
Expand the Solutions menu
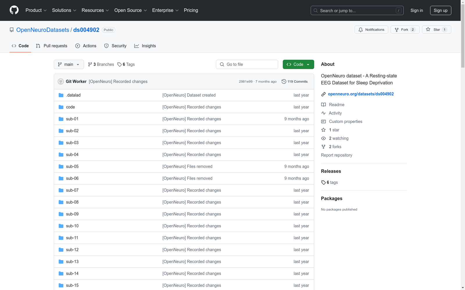point(64,10)
